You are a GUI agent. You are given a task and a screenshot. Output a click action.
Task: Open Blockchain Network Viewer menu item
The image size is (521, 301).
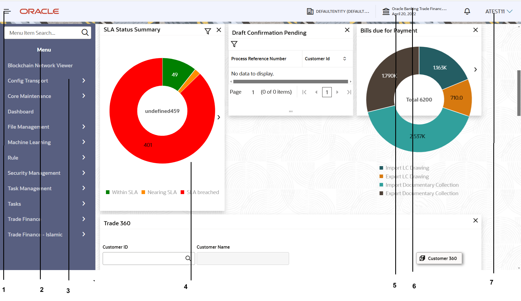tap(40, 65)
